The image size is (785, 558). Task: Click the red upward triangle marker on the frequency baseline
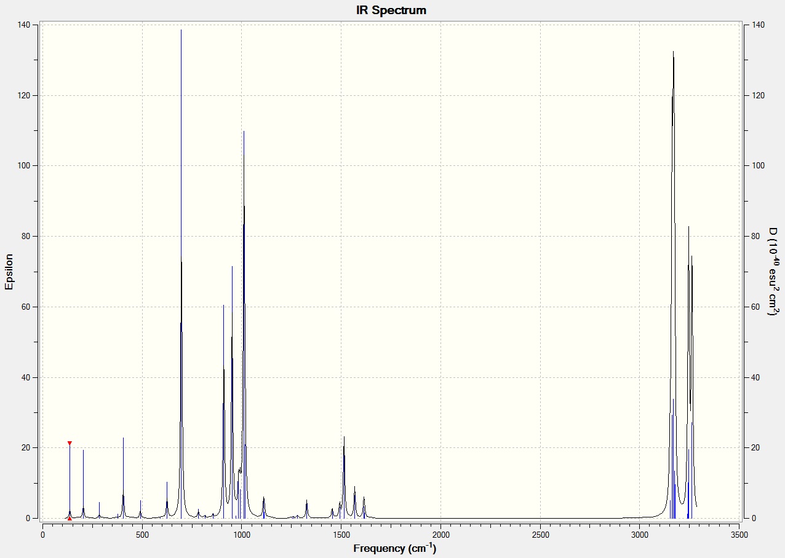[70, 518]
